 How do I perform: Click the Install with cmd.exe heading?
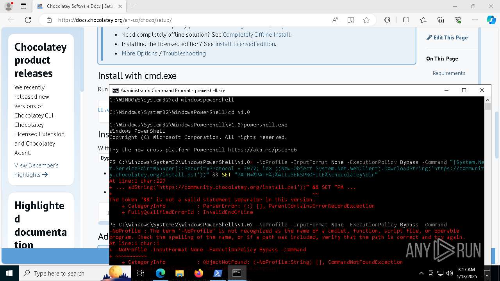[x=137, y=76]
